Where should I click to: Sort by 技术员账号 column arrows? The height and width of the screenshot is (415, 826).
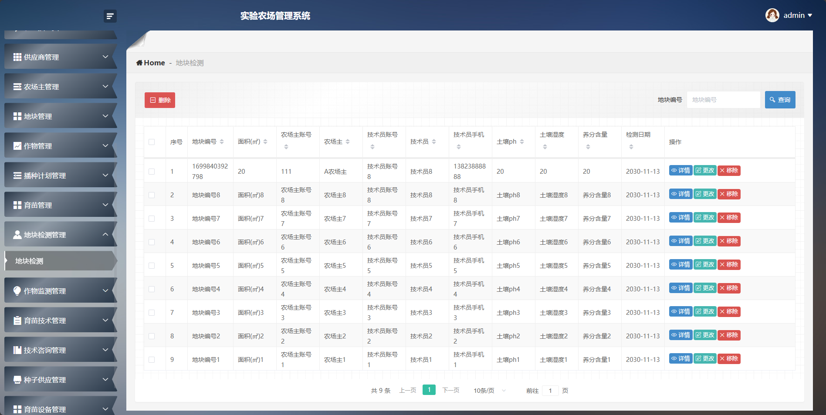tap(372, 147)
